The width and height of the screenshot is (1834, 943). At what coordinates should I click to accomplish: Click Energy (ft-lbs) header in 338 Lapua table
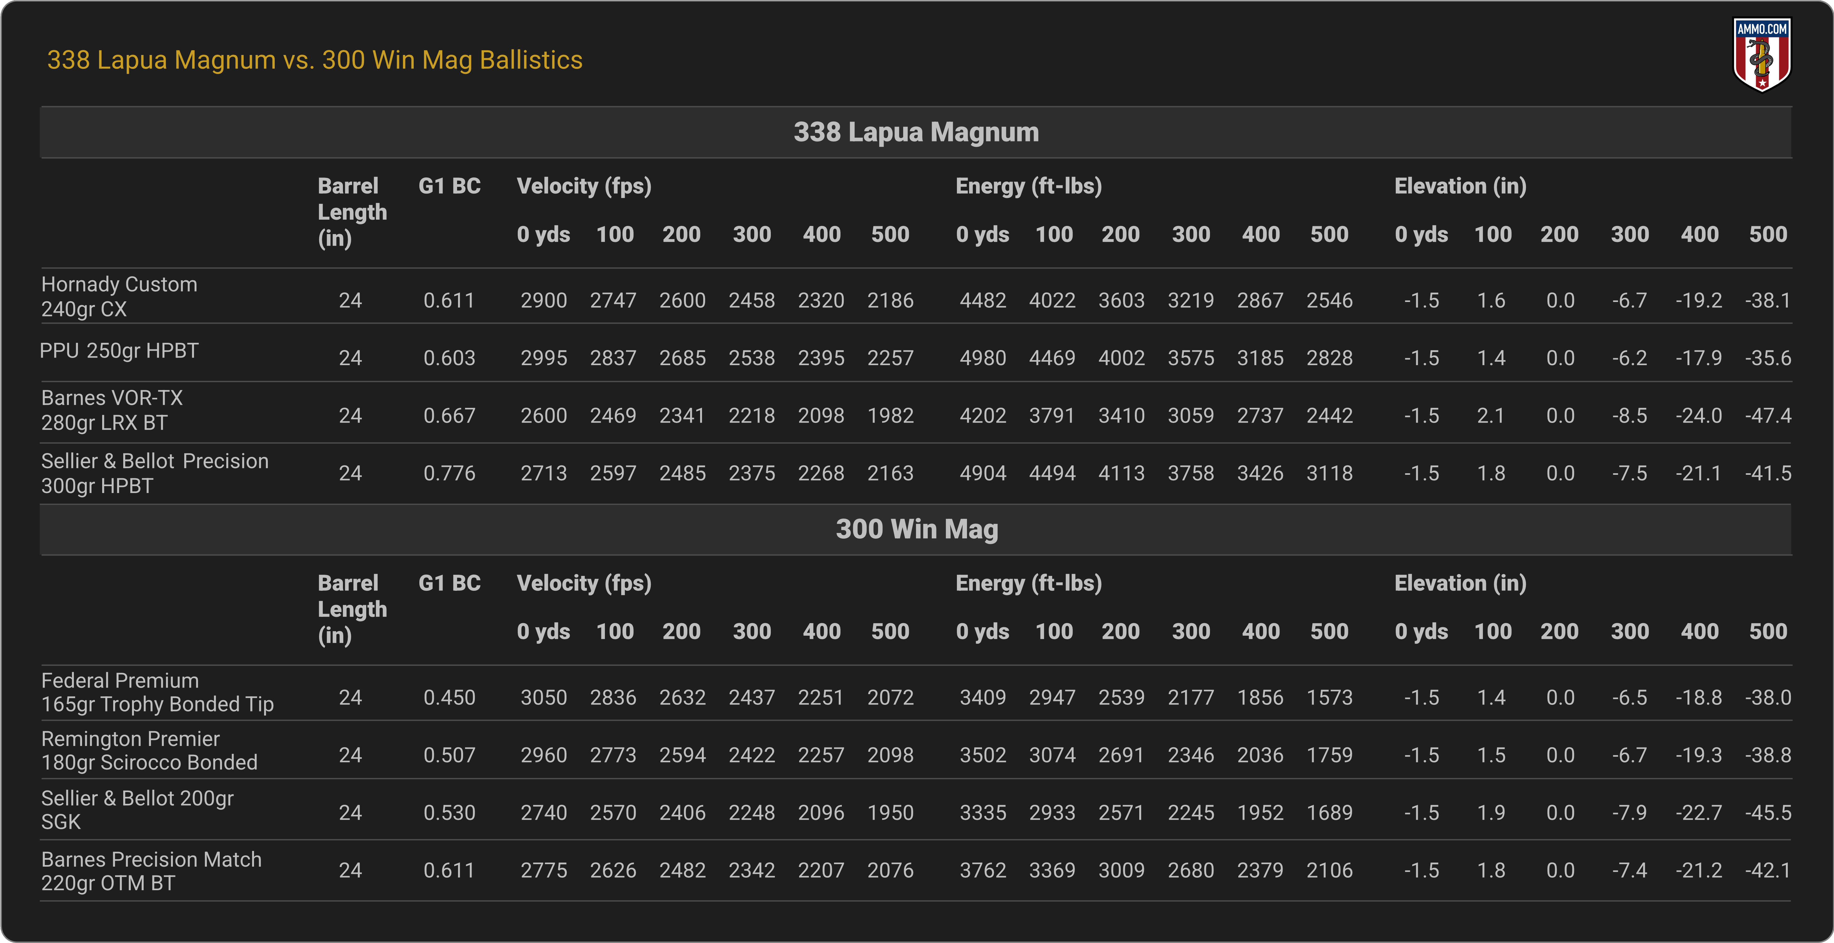click(x=1029, y=186)
